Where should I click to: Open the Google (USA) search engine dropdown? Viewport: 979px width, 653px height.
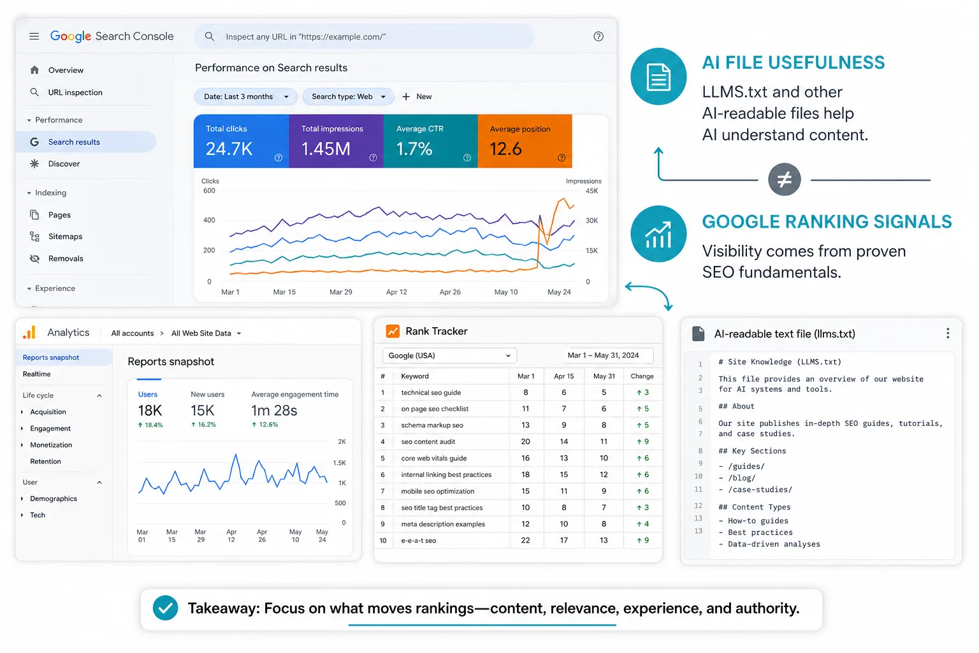click(x=449, y=356)
